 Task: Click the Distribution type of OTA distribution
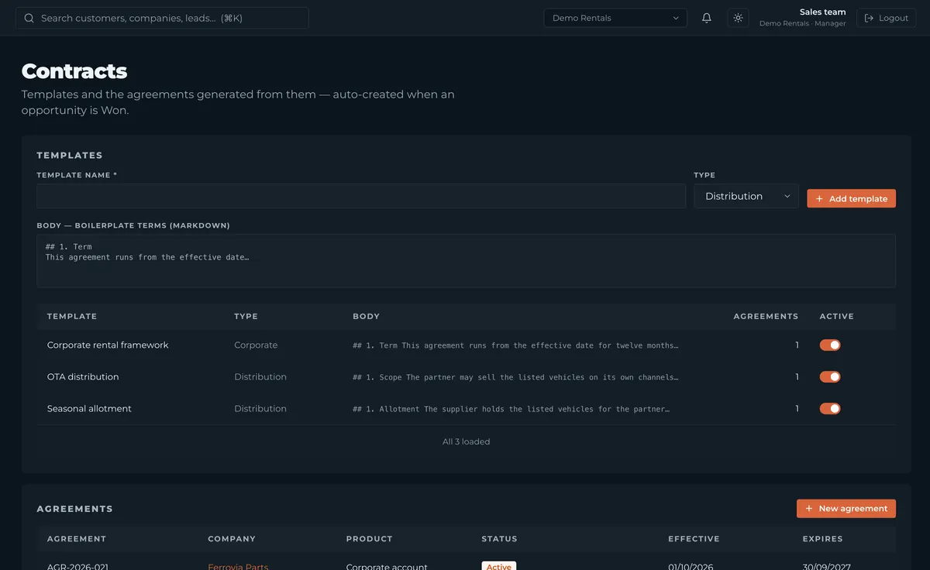click(x=260, y=377)
